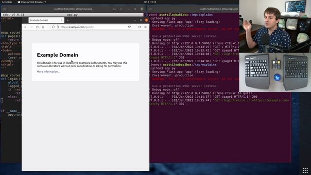
Task: View site security padlock information
Action: click(58, 27)
